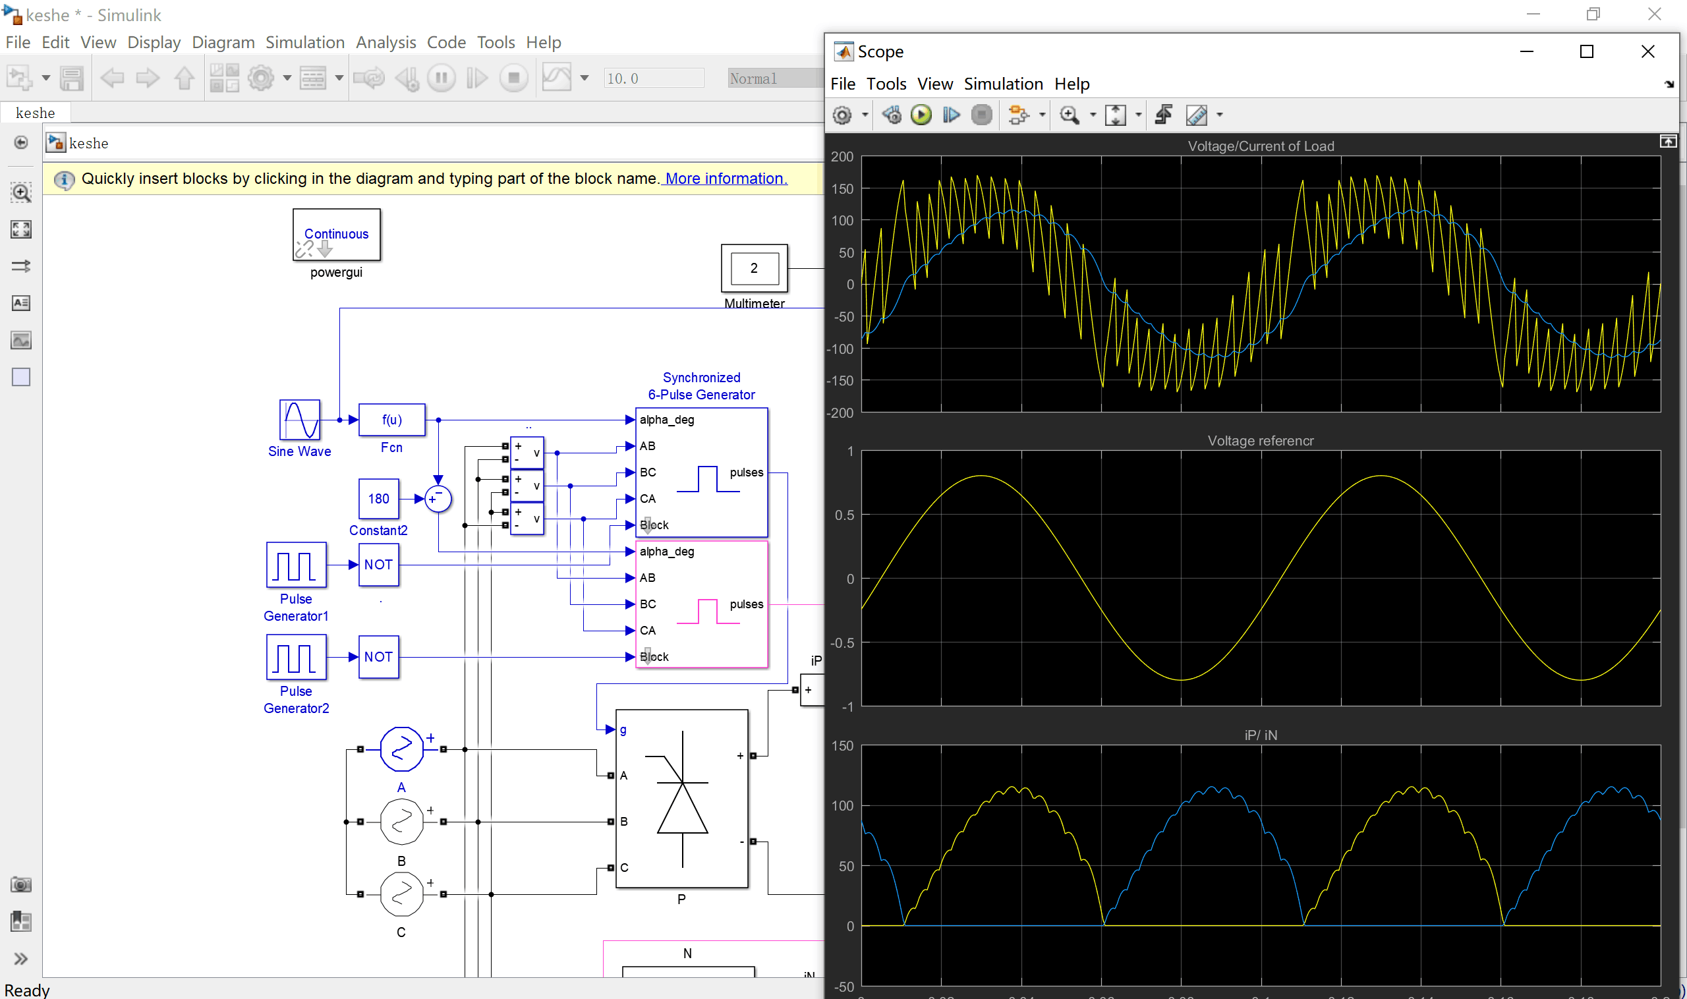The image size is (1687, 999).
Task: Click the Scope zoom-in magnifier tool
Action: tap(1069, 115)
